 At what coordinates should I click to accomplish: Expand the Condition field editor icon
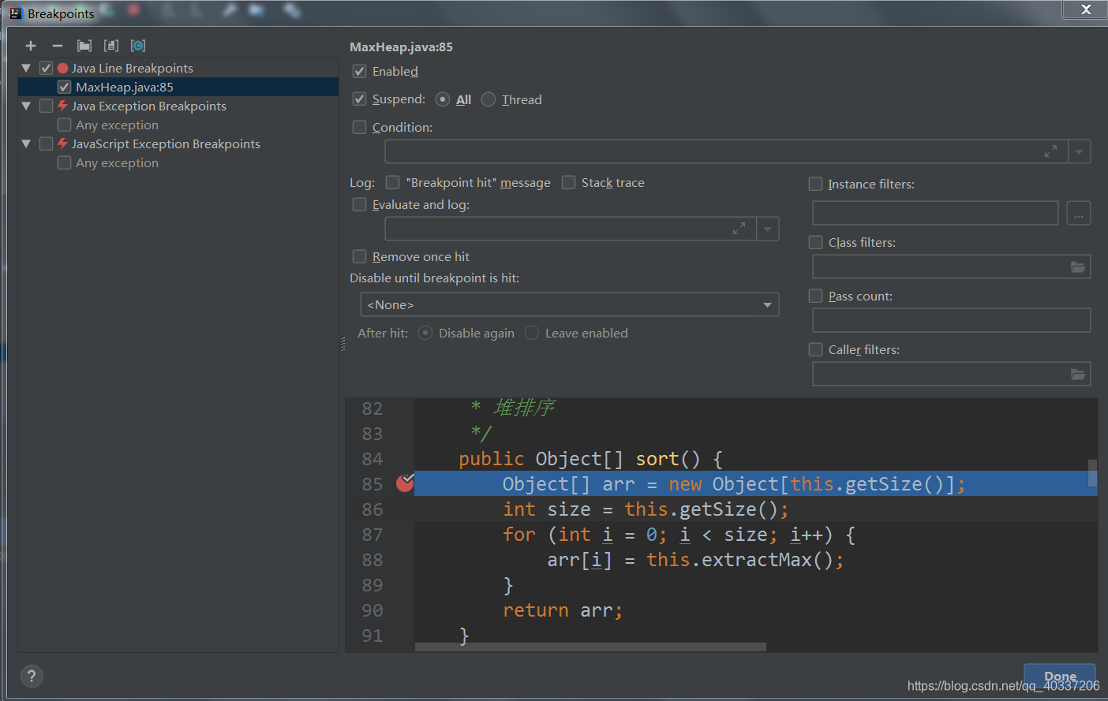pyautogui.click(x=1050, y=151)
